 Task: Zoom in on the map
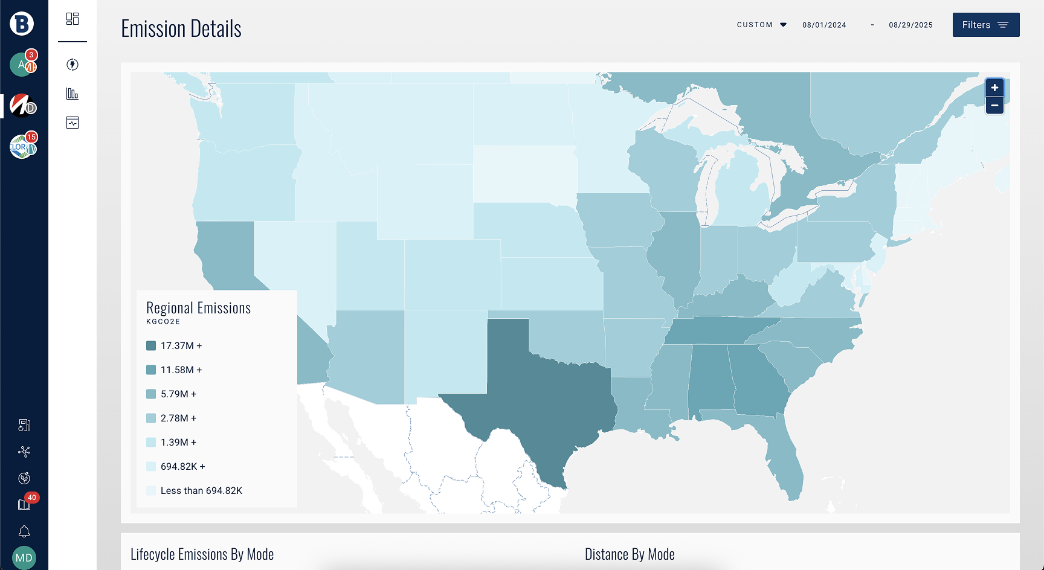[x=994, y=88]
